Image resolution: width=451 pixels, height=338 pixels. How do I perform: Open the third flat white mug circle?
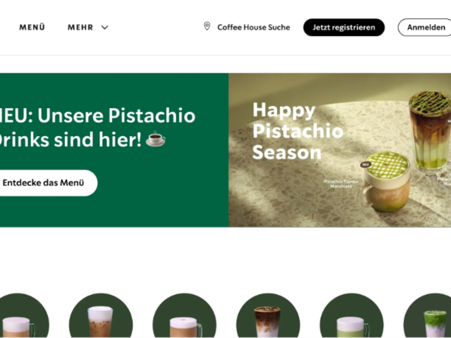[184, 315]
